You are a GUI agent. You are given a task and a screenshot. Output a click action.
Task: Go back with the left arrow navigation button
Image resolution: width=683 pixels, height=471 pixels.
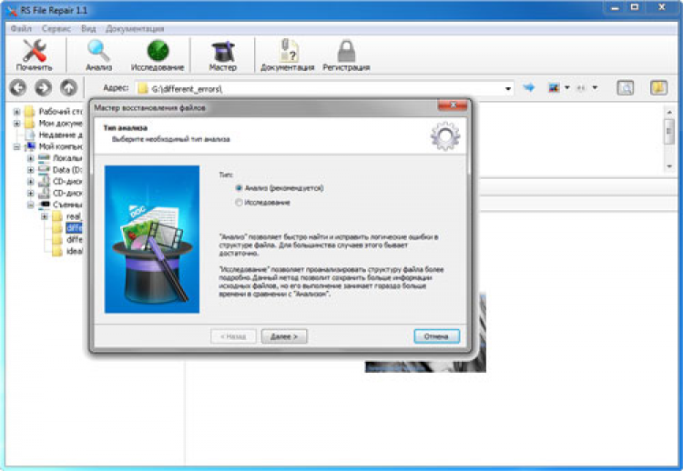(18, 88)
